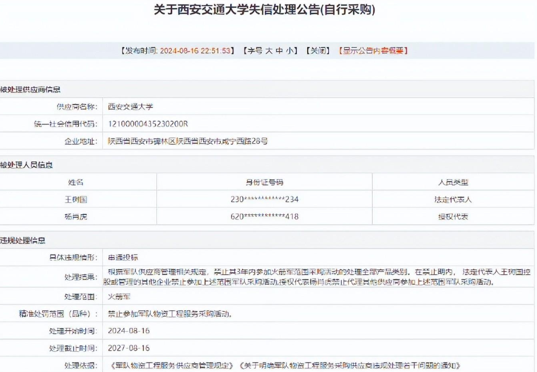Image resolution: width=537 pixels, height=372 pixels.
Task: Click cell 法定代表人
Action: [453, 200]
